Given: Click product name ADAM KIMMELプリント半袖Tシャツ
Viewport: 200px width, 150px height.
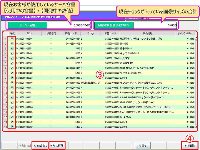Looking at the screenshot, I should [138, 102].
